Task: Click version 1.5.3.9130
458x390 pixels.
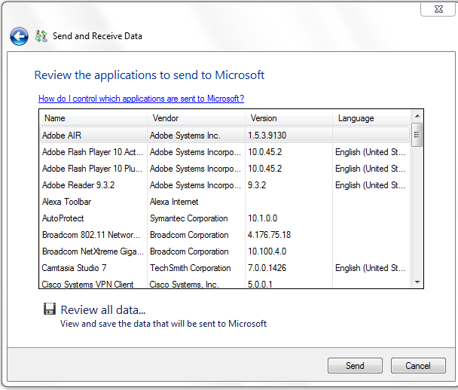Action: [267, 136]
